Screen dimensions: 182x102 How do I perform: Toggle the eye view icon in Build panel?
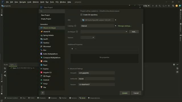[5, 75]
